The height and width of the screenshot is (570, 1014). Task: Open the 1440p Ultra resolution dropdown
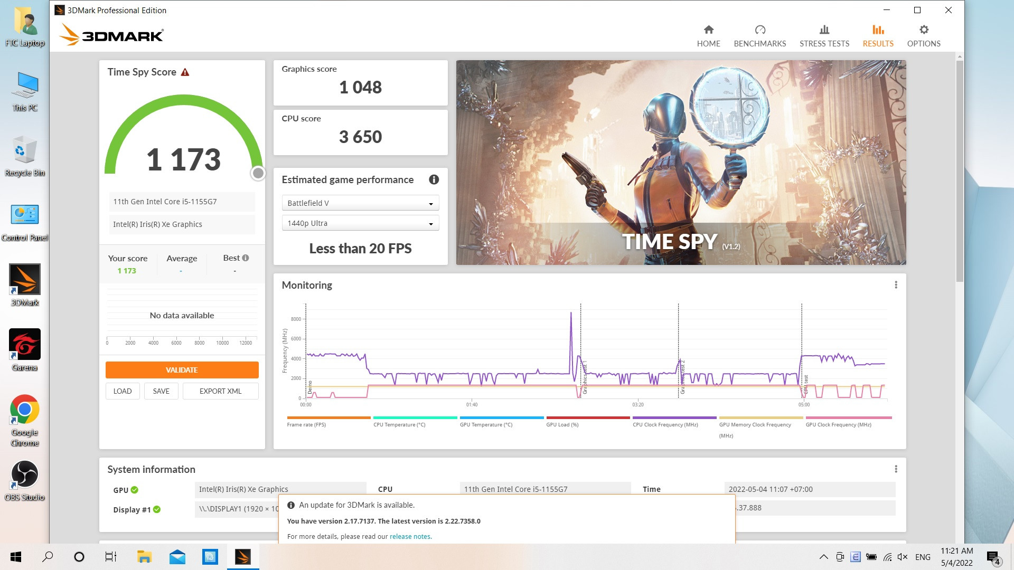click(360, 223)
